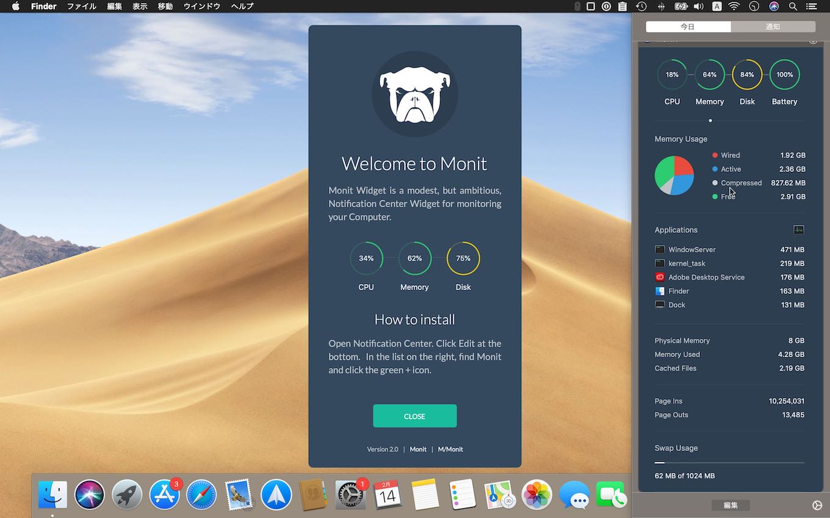Open System Preferences gear in Dock

[x=350, y=495]
